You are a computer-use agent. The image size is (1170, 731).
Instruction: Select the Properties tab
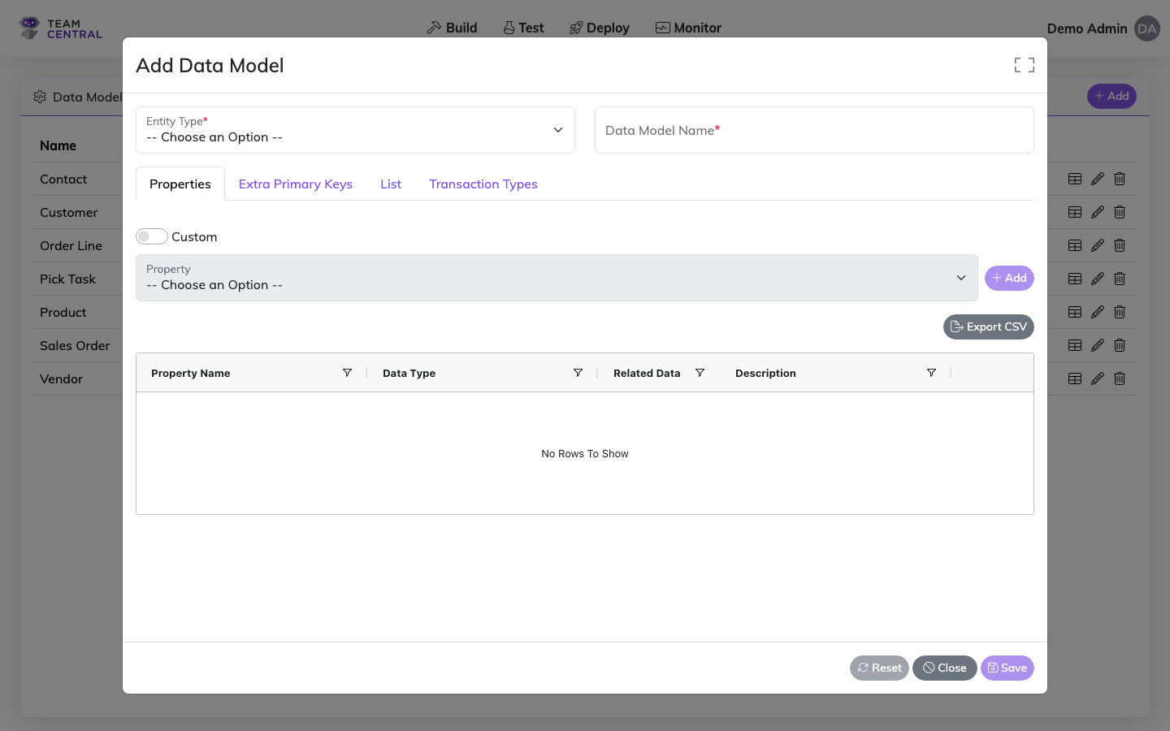pos(180,184)
